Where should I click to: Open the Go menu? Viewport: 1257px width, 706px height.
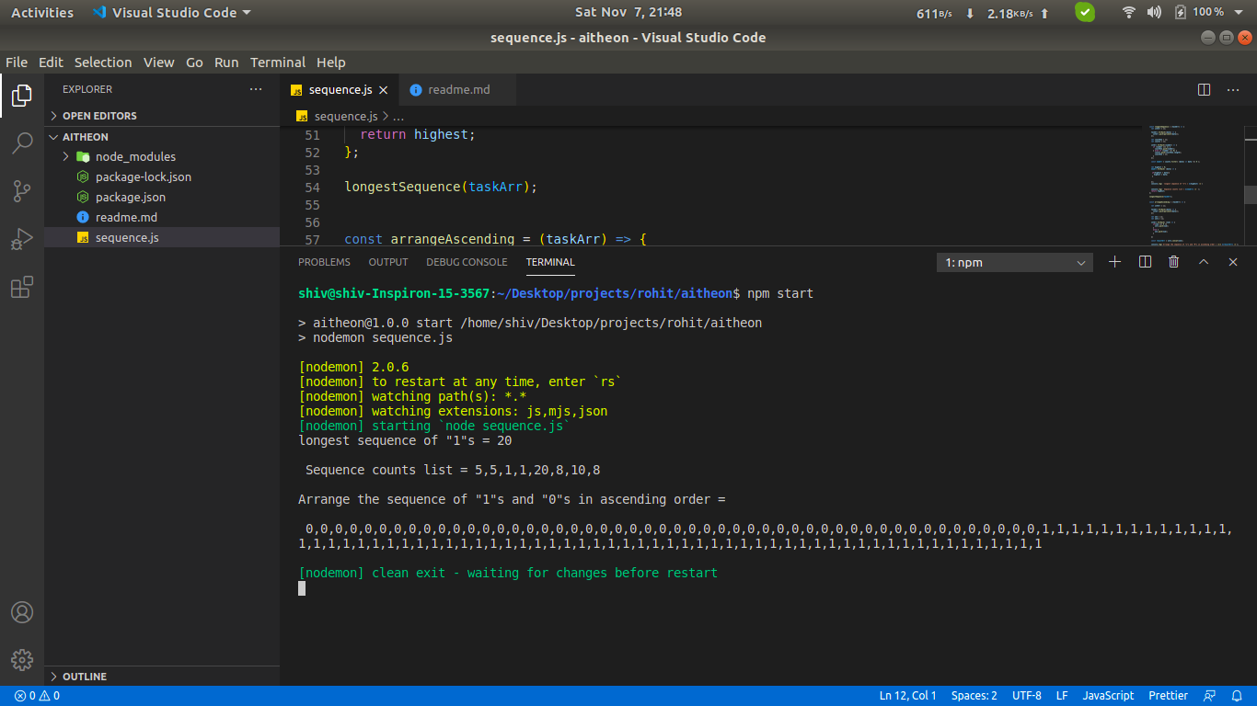[194, 63]
